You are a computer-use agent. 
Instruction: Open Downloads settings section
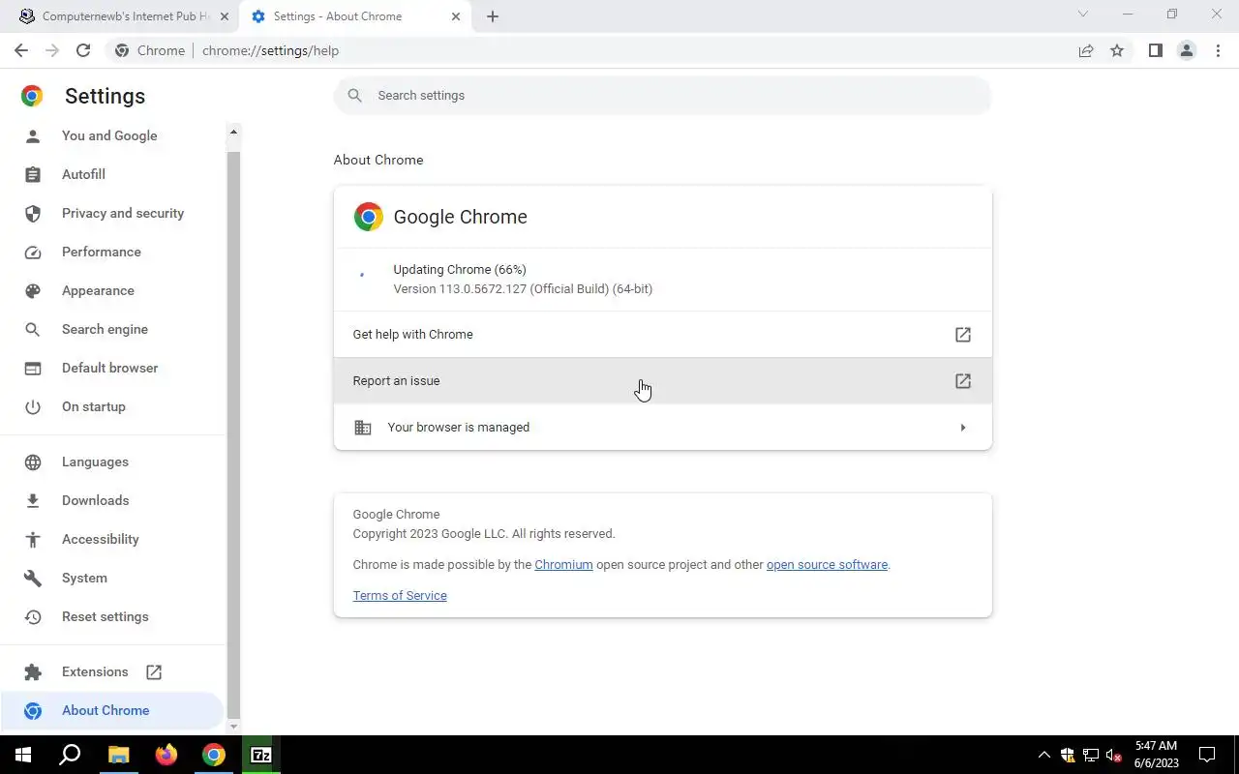point(95,500)
